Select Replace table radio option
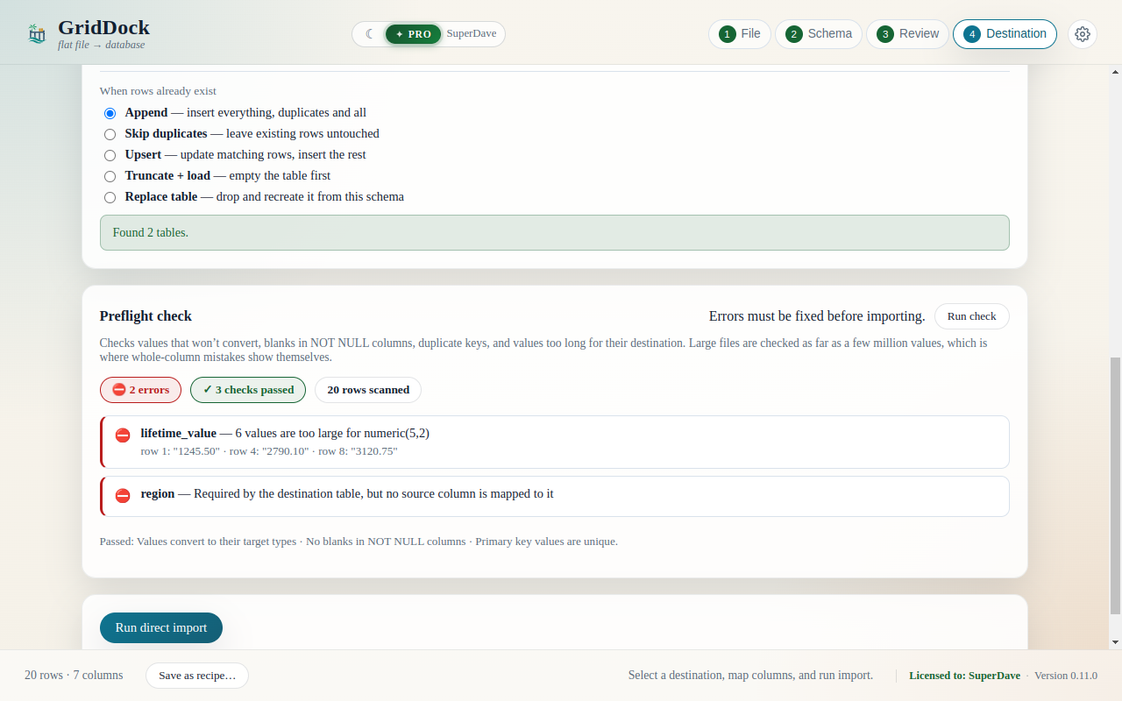The image size is (1122, 701). [x=110, y=197]
